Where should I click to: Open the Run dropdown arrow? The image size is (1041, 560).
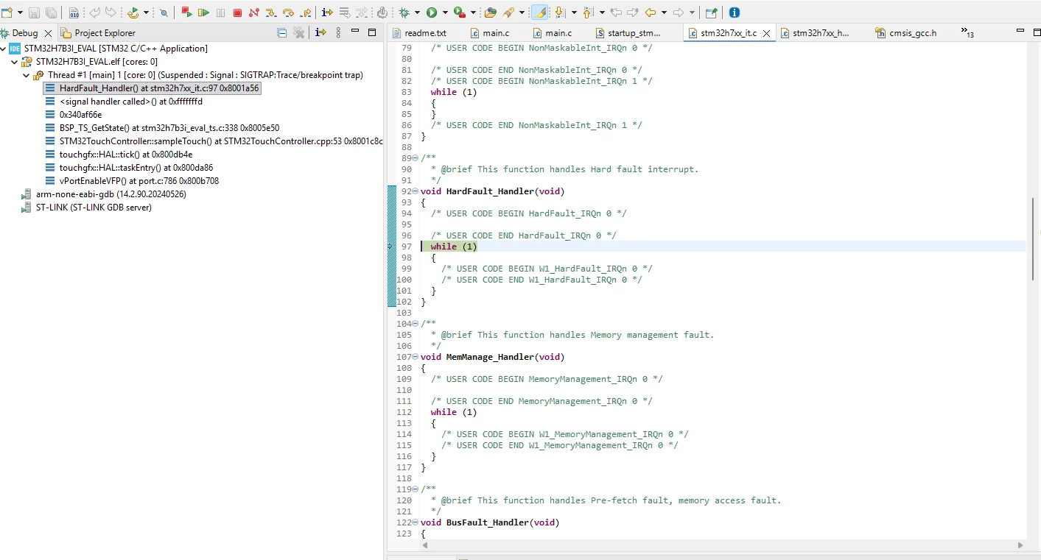coord(444,13)
